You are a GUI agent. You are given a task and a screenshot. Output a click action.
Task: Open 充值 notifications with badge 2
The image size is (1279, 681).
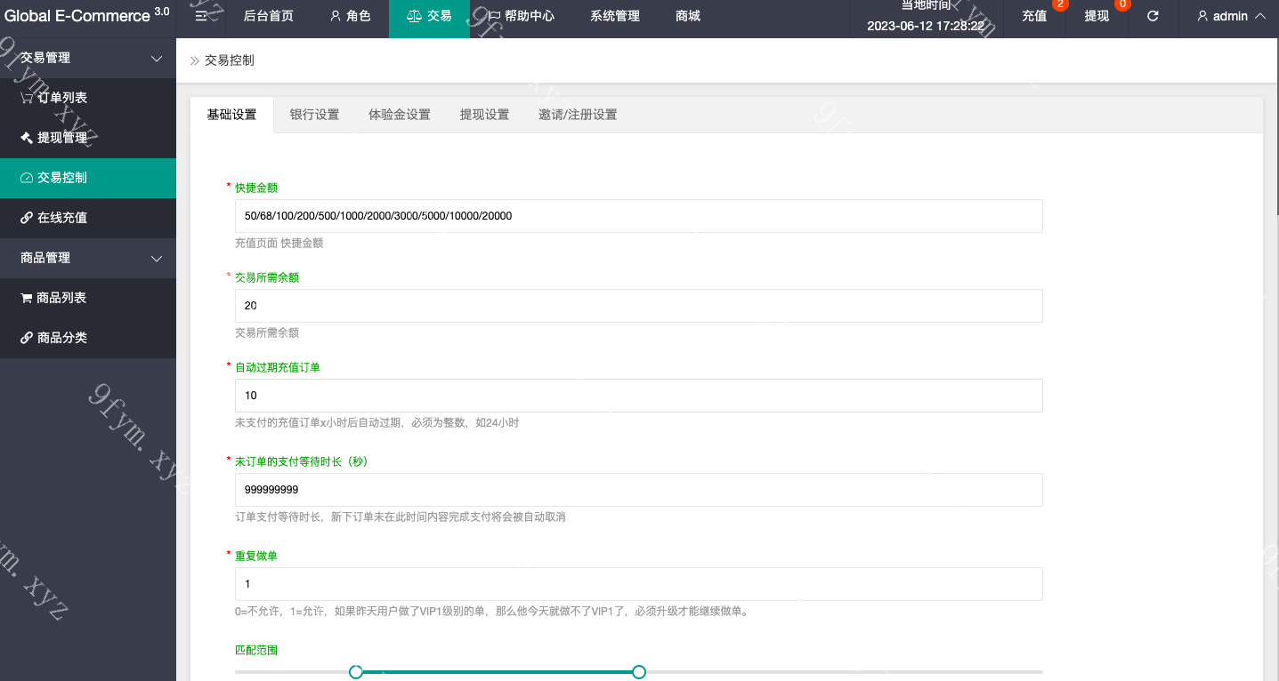[x=1034, y=16]
